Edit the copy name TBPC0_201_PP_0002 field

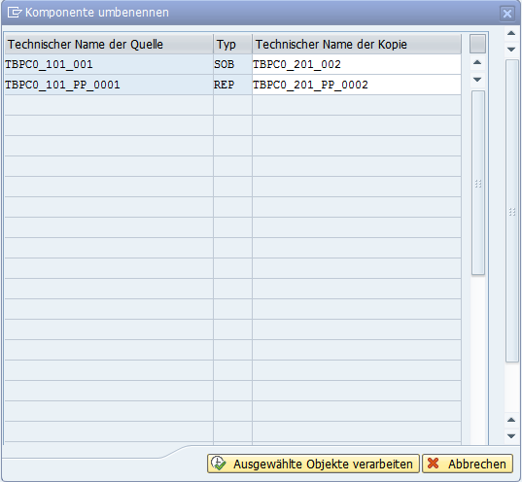click(x=357, y=85)
